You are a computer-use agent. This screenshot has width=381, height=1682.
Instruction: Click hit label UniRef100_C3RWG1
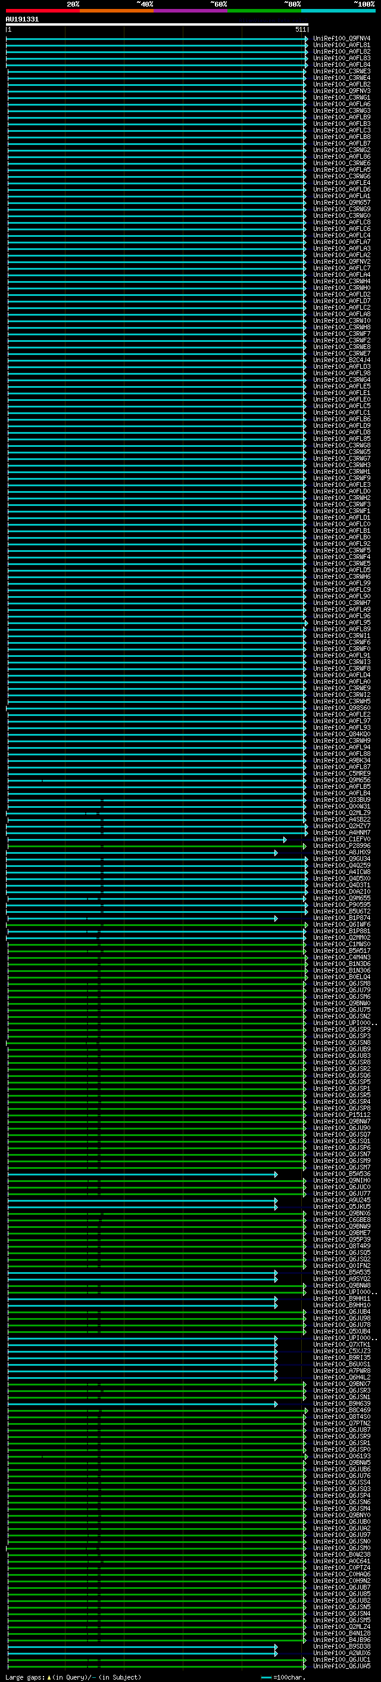point(342,97)
